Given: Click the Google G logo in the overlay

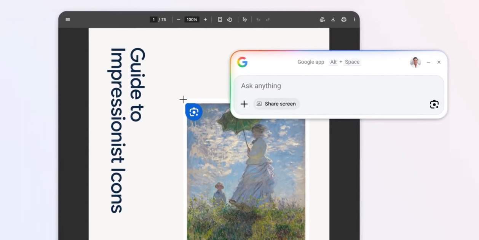Looking at the screenshot, I should coord(243,62).
